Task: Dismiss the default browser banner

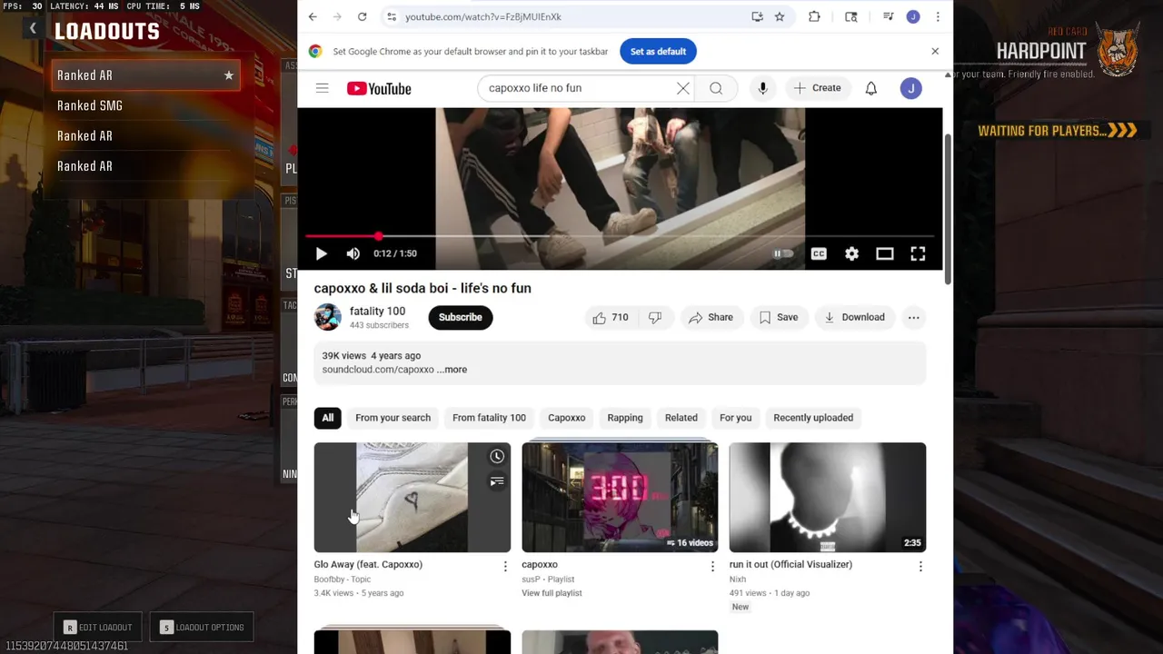Action: [x=935, y=51]
